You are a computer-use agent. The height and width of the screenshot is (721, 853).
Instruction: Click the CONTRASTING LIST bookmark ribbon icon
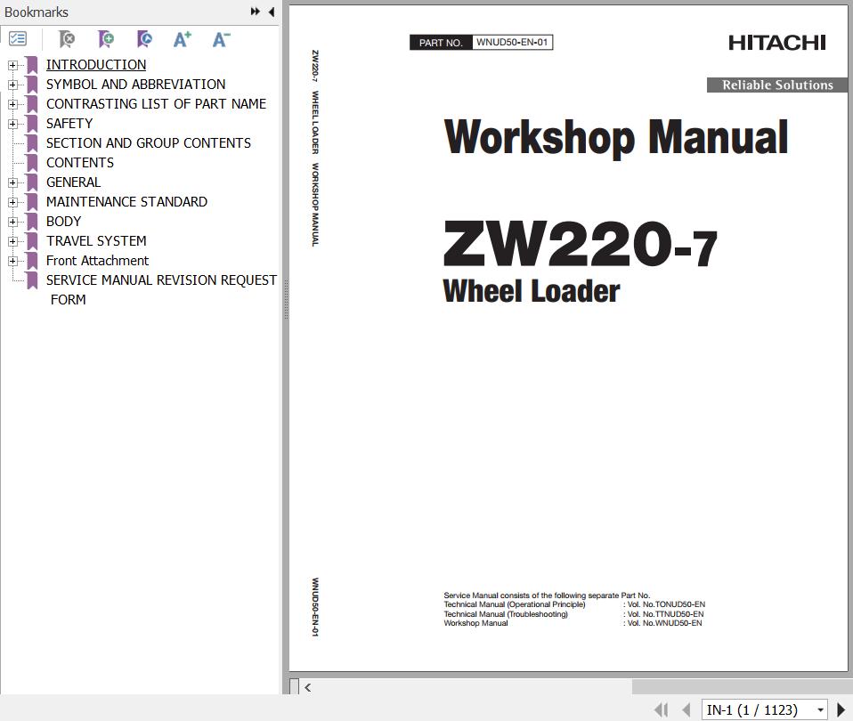pos(32,104)
